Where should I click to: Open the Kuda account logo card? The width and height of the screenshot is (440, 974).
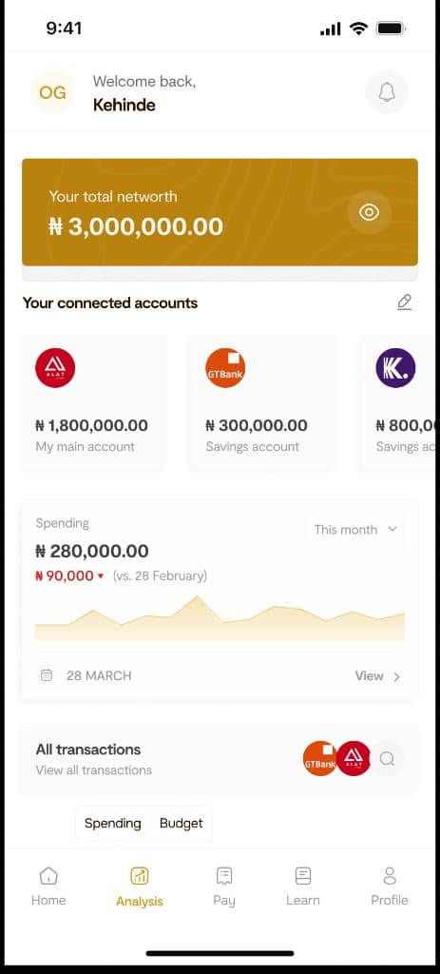point(395,368)
